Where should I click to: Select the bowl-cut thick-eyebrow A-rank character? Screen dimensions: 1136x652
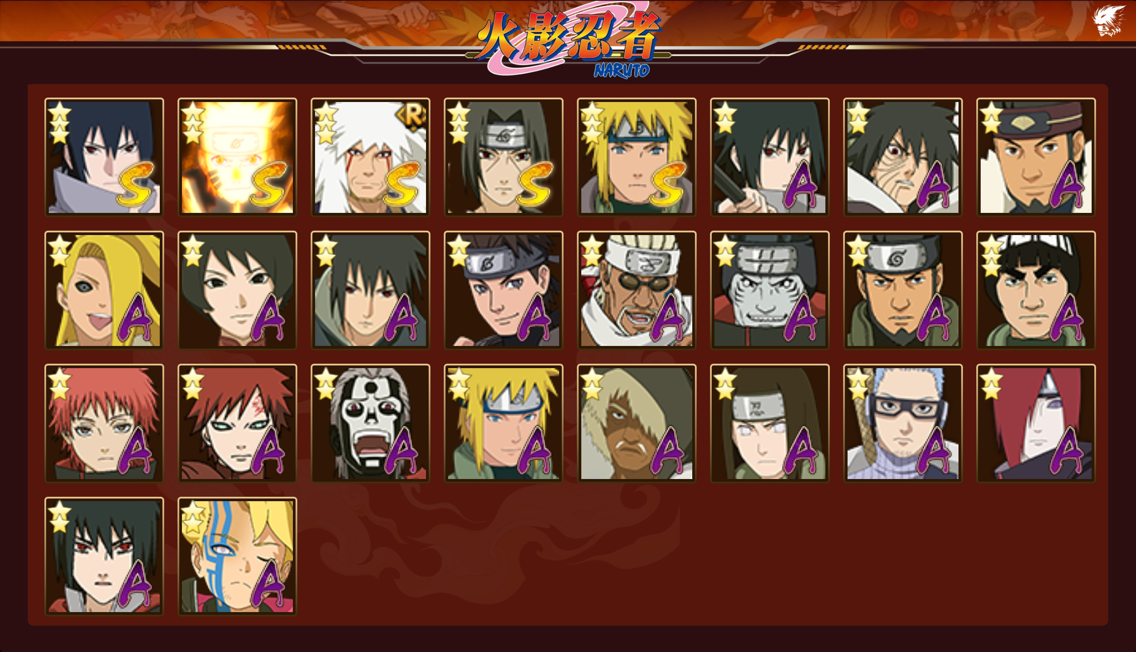pos(1036,290)
